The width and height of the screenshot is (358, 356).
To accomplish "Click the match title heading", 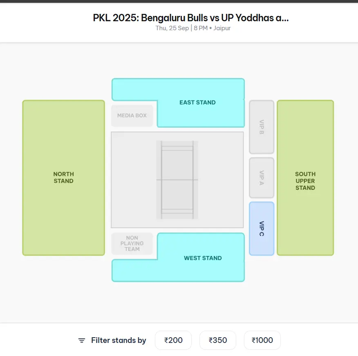I will pyautogui.click(x=191, y=18).
